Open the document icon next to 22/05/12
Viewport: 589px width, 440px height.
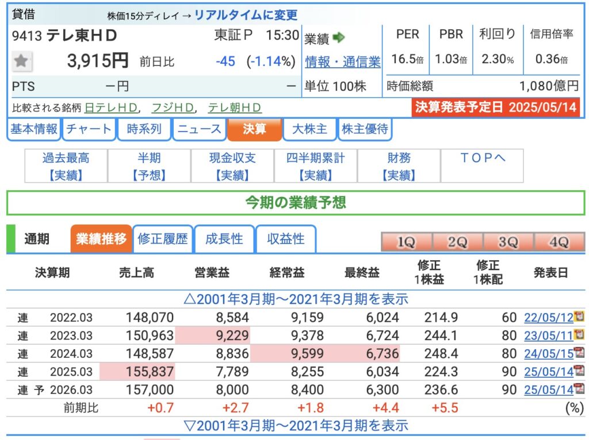pyautogui.click(x=579, y=317)
